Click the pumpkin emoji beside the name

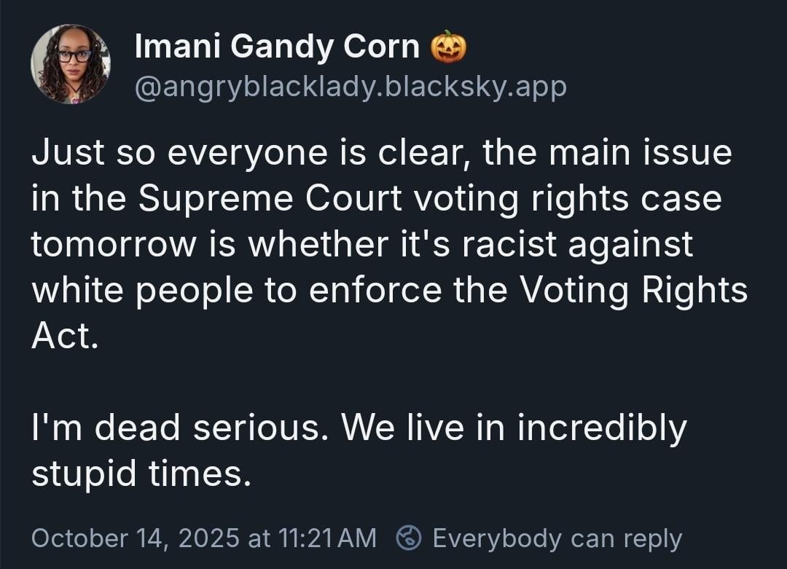(x=448, y=47)
